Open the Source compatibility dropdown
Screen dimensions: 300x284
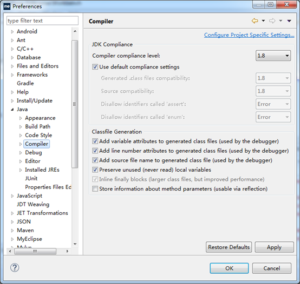click(x=273, y=91)
